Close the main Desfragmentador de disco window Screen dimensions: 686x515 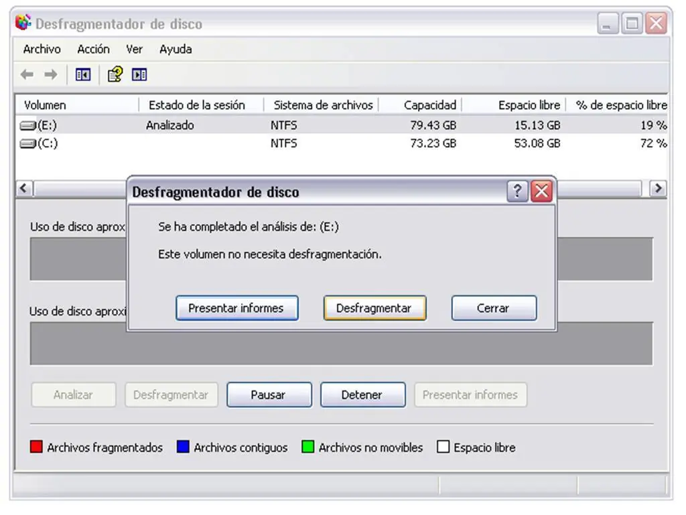[657, 23]
